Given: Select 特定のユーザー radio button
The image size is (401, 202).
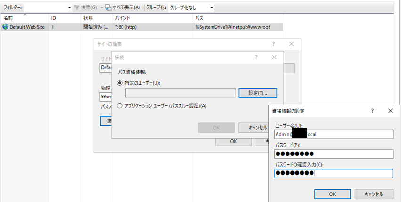Looking at the screenshot, I should point(119,83).
